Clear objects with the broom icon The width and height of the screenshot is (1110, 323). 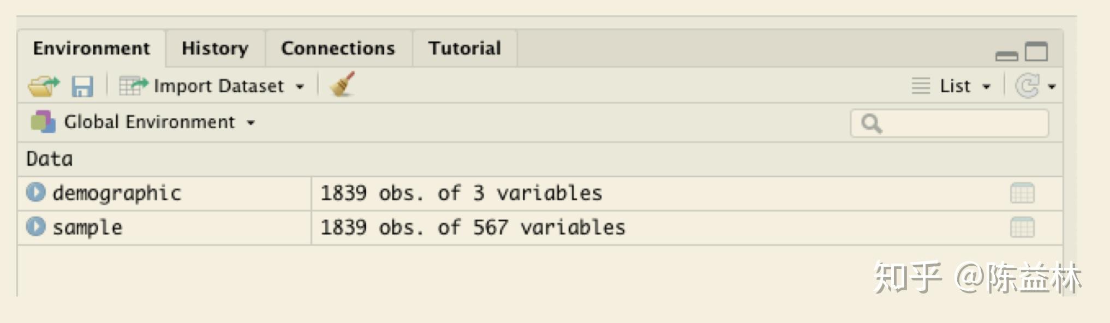point(342,85)
